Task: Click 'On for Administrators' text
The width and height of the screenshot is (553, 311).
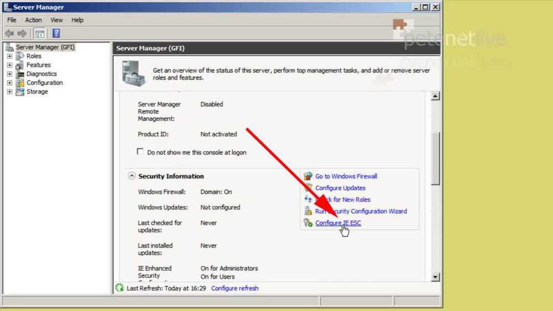Action: [x=229, y=268]
